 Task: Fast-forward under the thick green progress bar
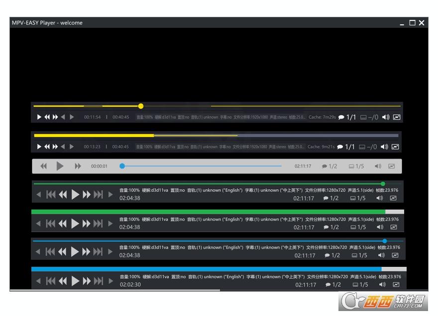click(x=86, y=224)
